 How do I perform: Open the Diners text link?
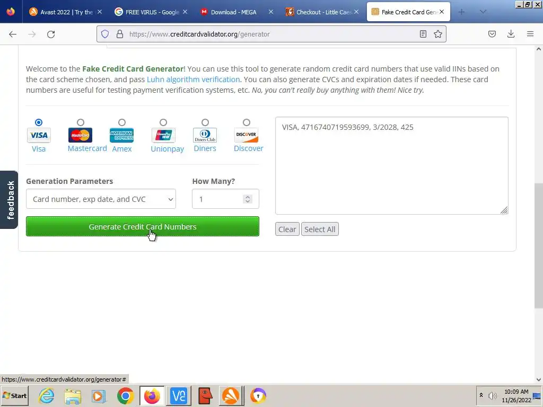tap(205, 148)
